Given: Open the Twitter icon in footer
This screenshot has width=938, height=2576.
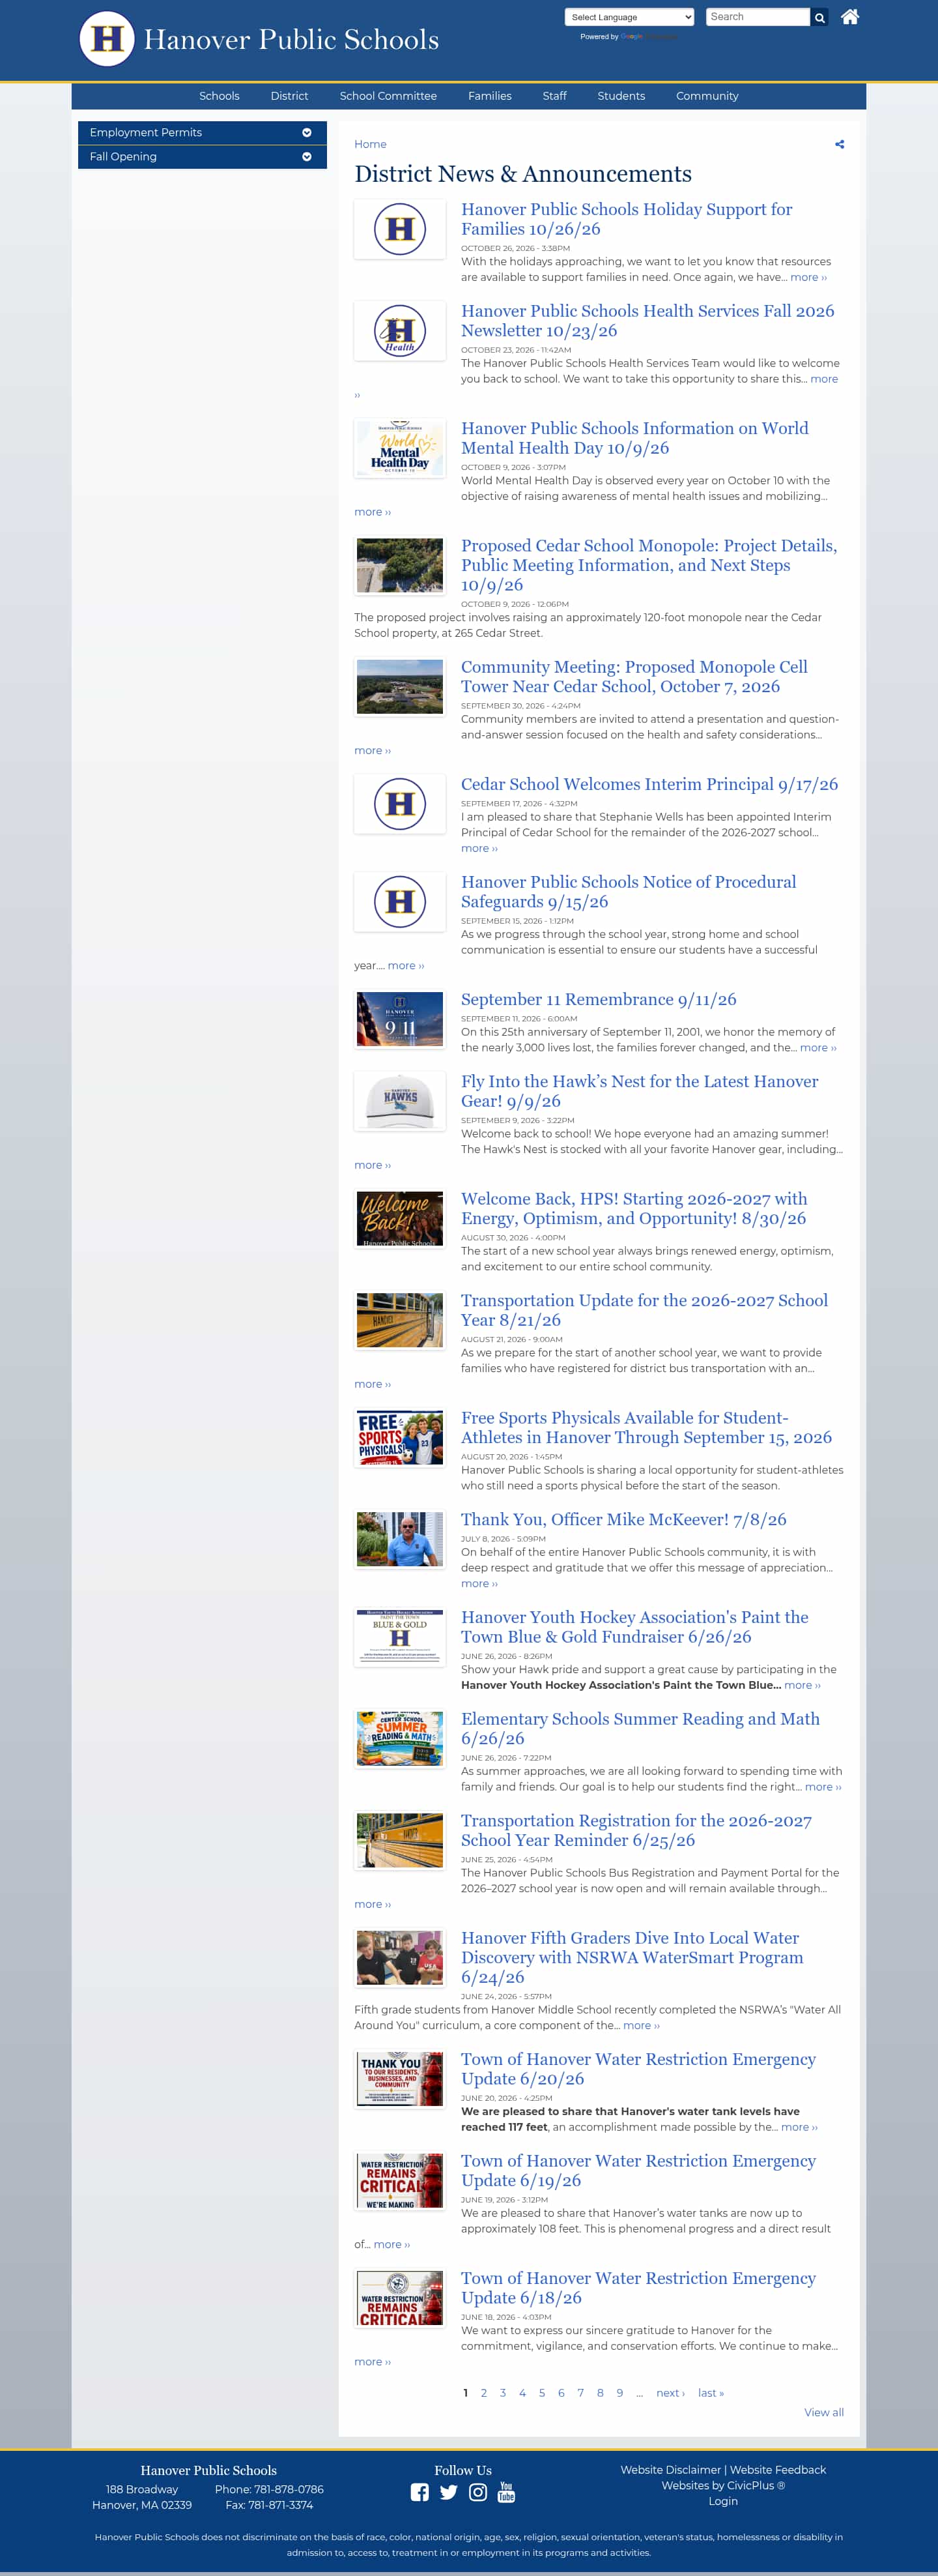Looking at the screenshot, I should coord(449,2492).
